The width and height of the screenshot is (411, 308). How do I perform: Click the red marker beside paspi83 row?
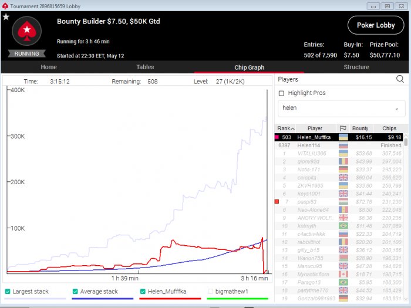[277, 202]
